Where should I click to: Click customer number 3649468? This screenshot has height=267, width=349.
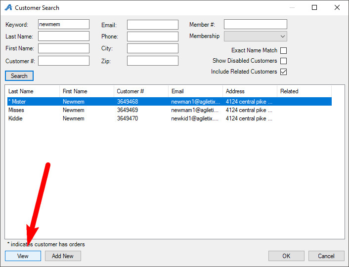pyautogui.click(x=128, y=102)
